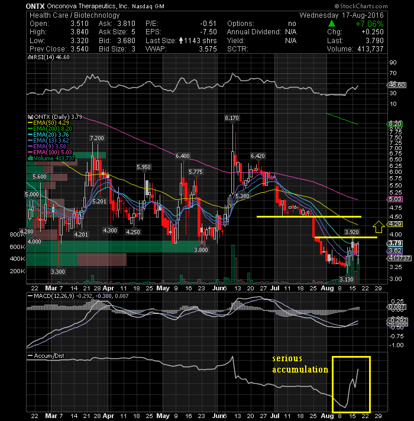Click the Health Care / Biotechnology sector text
414x421 pixels.
pos(75,15)
